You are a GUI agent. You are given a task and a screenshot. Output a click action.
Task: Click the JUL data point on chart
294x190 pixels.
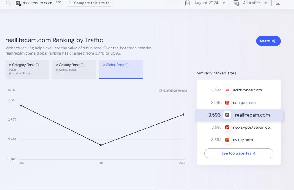101,145
